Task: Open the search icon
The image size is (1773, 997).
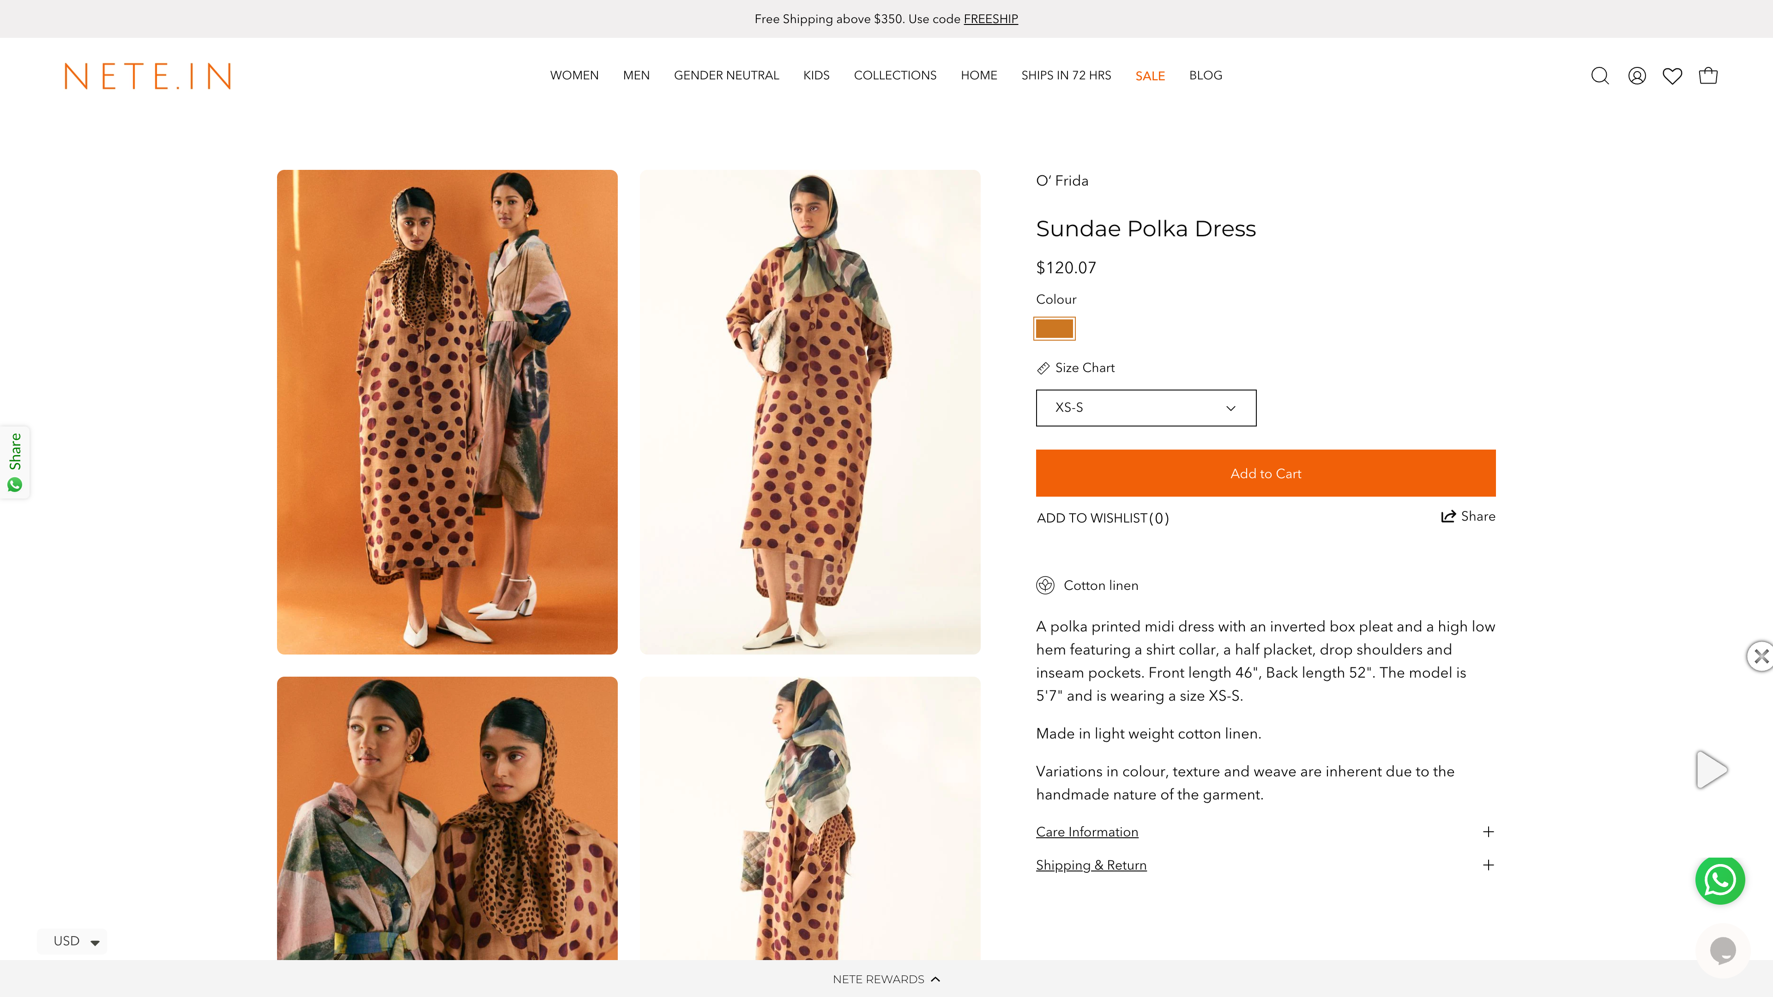Action: (1600, 76)
